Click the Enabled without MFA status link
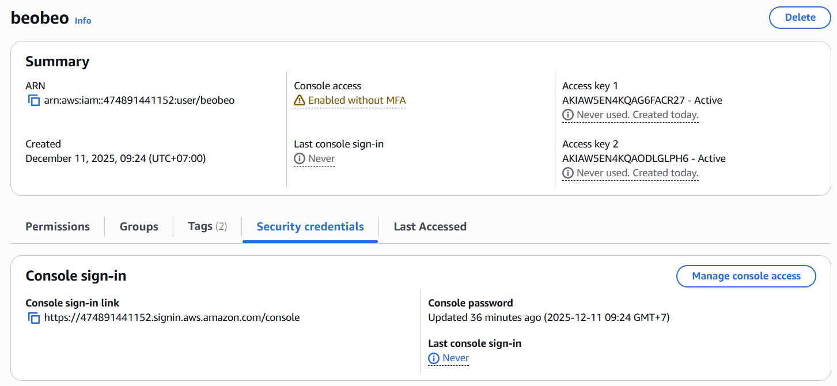Image resolution: width=837 pixels, height=386 pixels. tap(357, 100)
